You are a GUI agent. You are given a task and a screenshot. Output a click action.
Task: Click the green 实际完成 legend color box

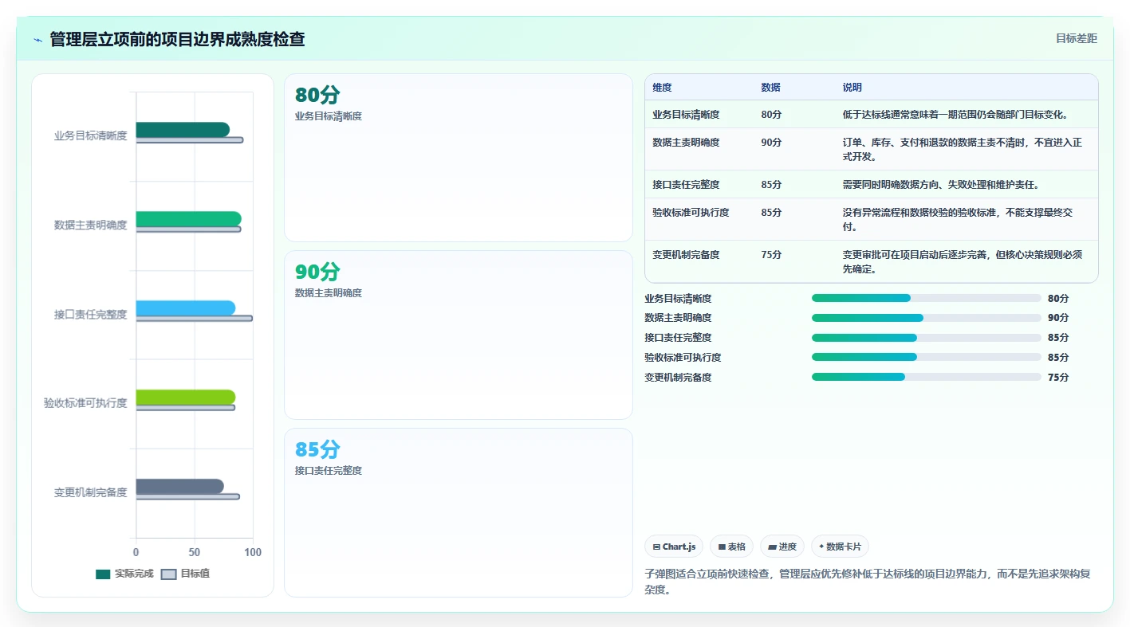pos(103,574)
